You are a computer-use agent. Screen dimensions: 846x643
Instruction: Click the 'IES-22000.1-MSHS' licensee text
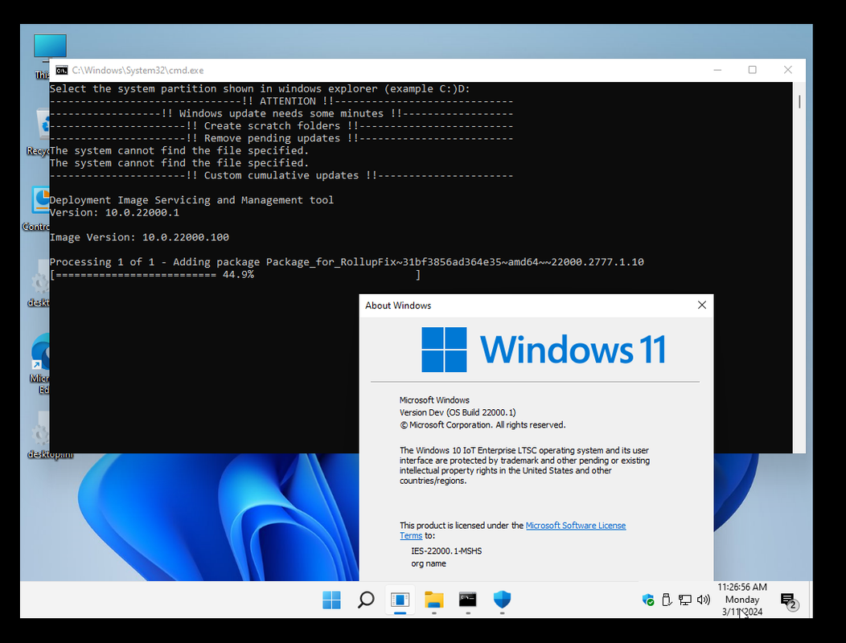[x=446, y=551]
